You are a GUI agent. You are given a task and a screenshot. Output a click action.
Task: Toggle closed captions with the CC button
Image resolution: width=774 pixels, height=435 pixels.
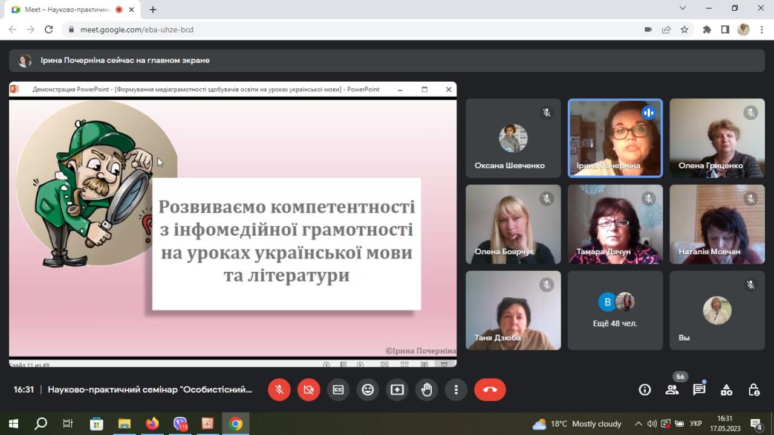338,390
